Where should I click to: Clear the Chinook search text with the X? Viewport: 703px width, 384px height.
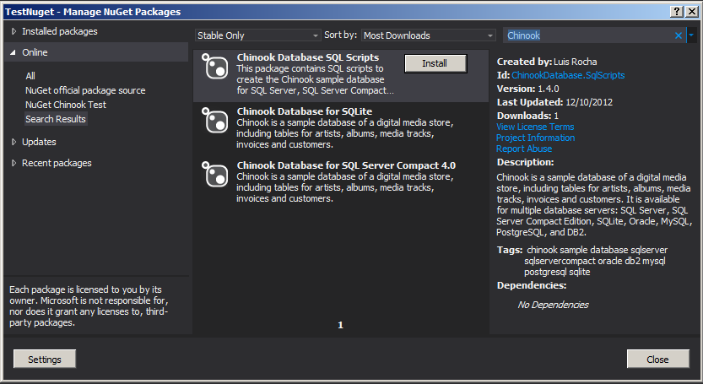(x=679, y=35)
